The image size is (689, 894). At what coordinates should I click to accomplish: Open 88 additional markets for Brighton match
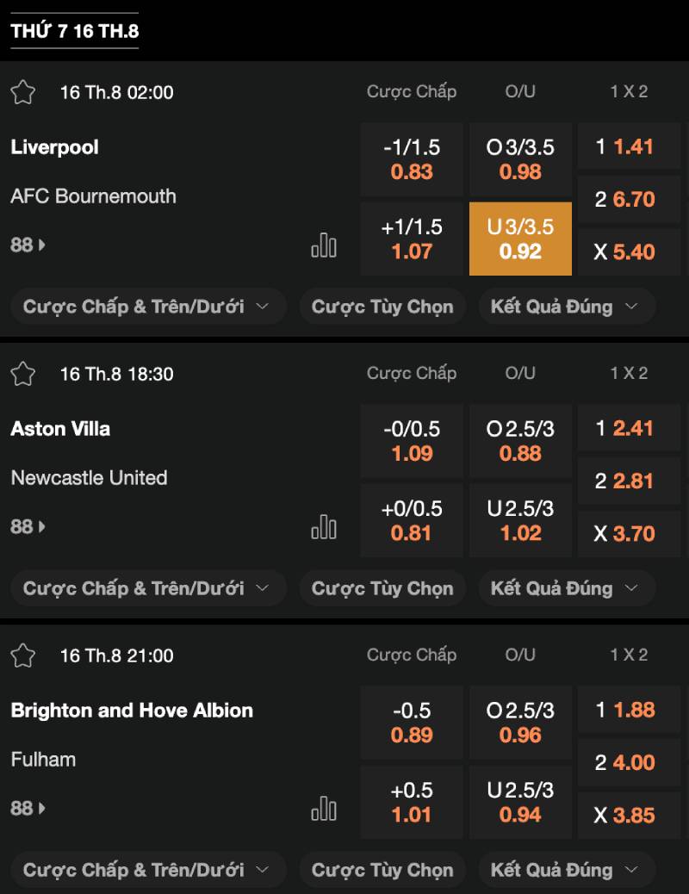click(x=28, y=809)
